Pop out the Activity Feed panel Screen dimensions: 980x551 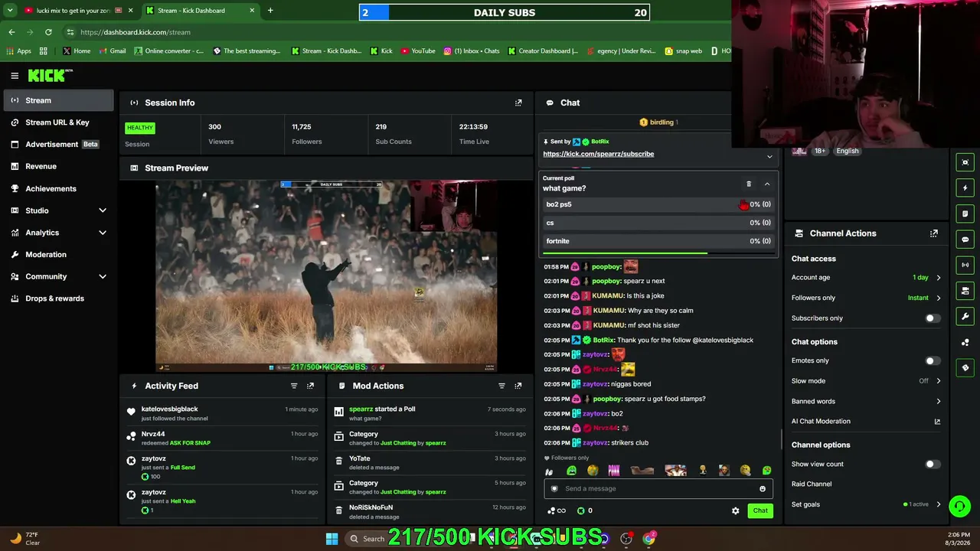[x=310, y=386]
